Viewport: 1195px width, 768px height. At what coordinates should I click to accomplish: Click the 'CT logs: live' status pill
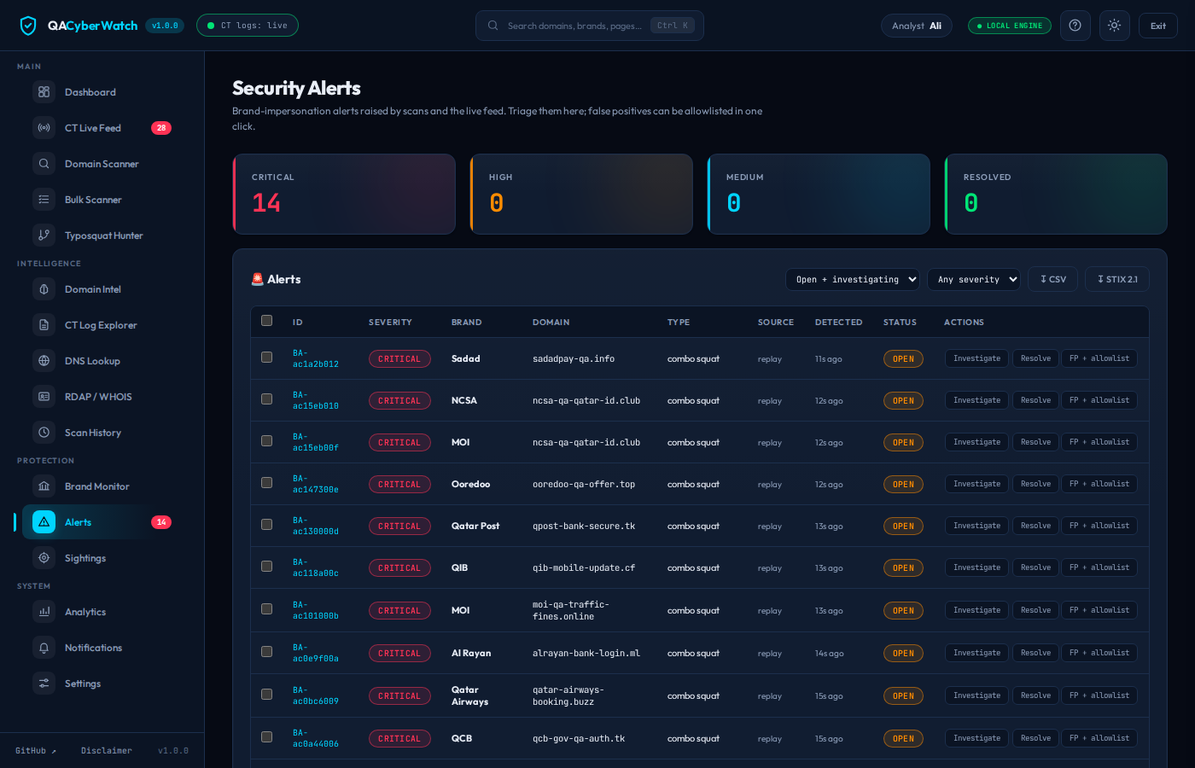pyautogui.click(x=248, y=26)
